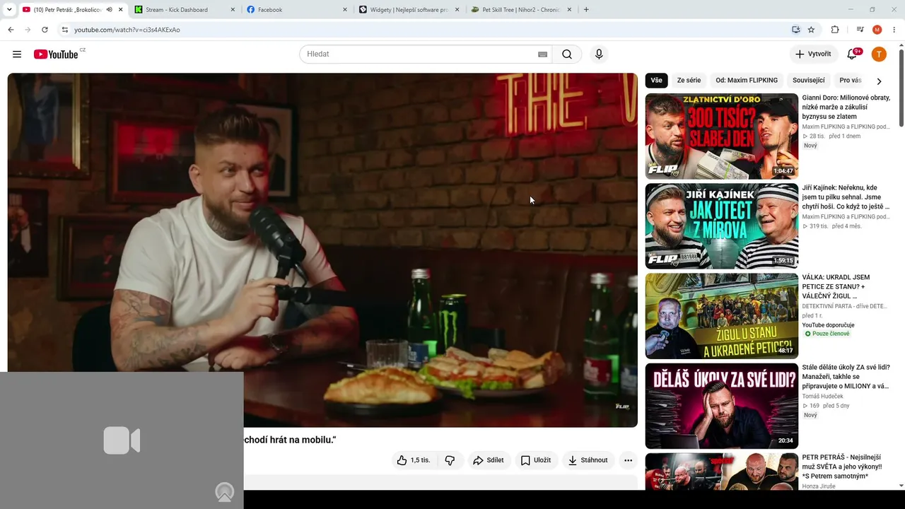
Task: Select the 'Vše' filter chip
Action: pyautogui.click(x=657, y=81)
